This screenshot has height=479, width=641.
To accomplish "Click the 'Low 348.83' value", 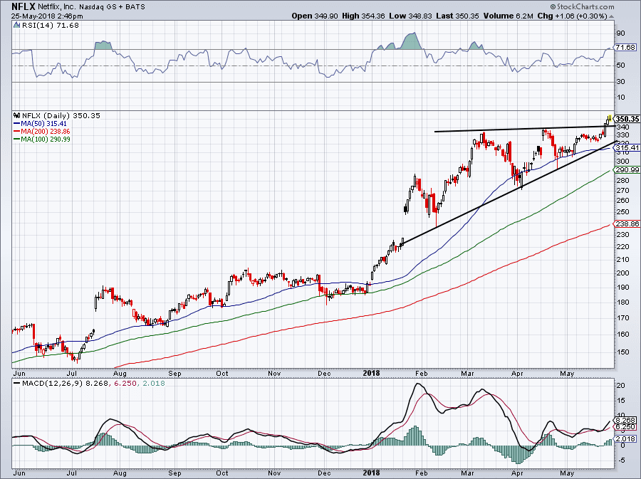I will [410, 16].
